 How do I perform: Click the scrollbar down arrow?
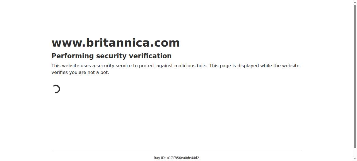click(355, 159)
